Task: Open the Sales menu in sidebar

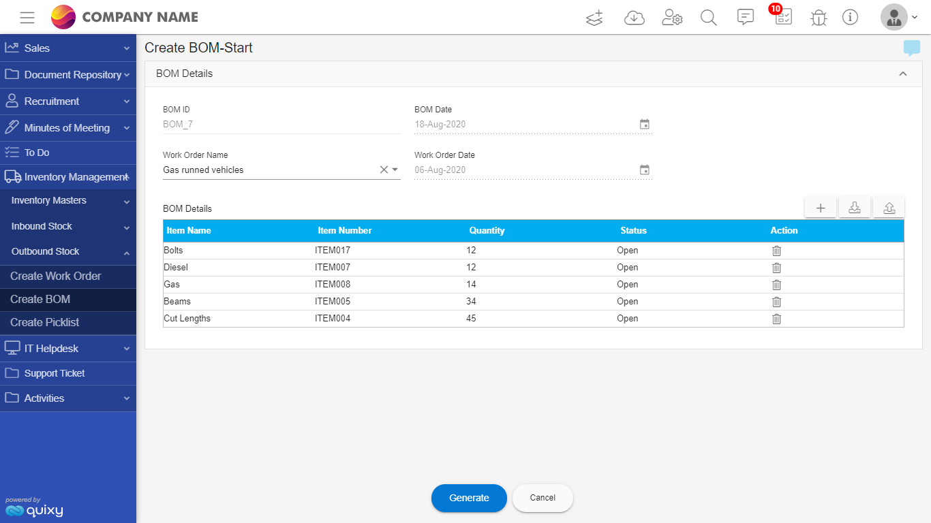Action: pos(68,48)
